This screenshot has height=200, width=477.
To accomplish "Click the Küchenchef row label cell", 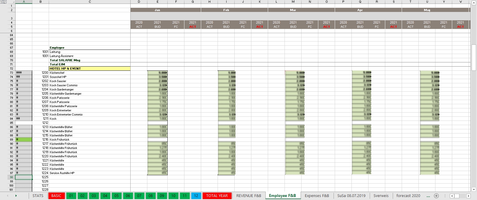I will (x=90, y=73).
